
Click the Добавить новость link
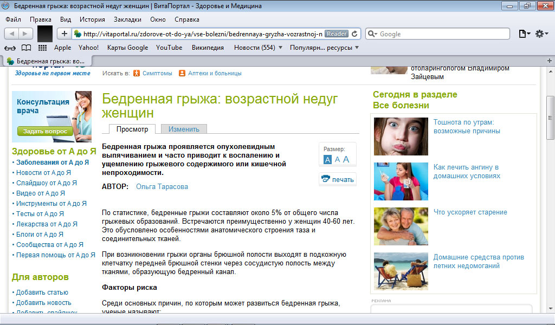(43, 303)
